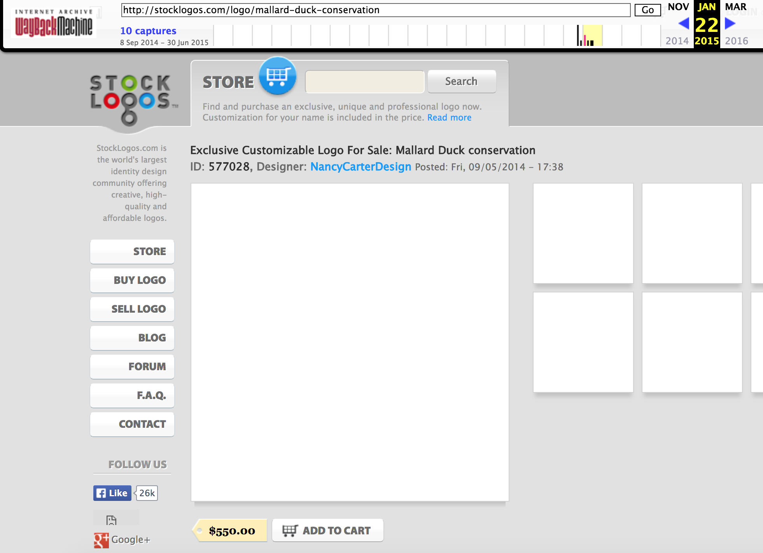Open the CONTACT menu item
763x553 pixels.
(x=132, y=424)
